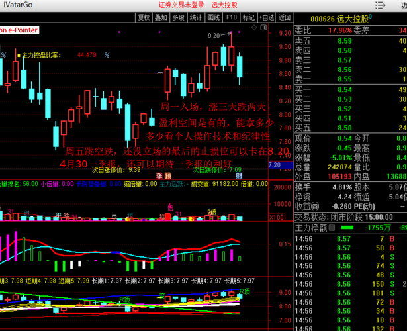The image size is (407, 331).
Task: Click the 外盘 value 105193
Action: (x=340, y=177)
